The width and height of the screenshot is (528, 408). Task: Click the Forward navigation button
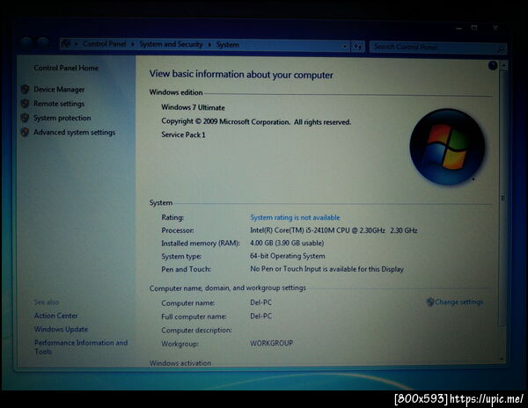[43, 43]
